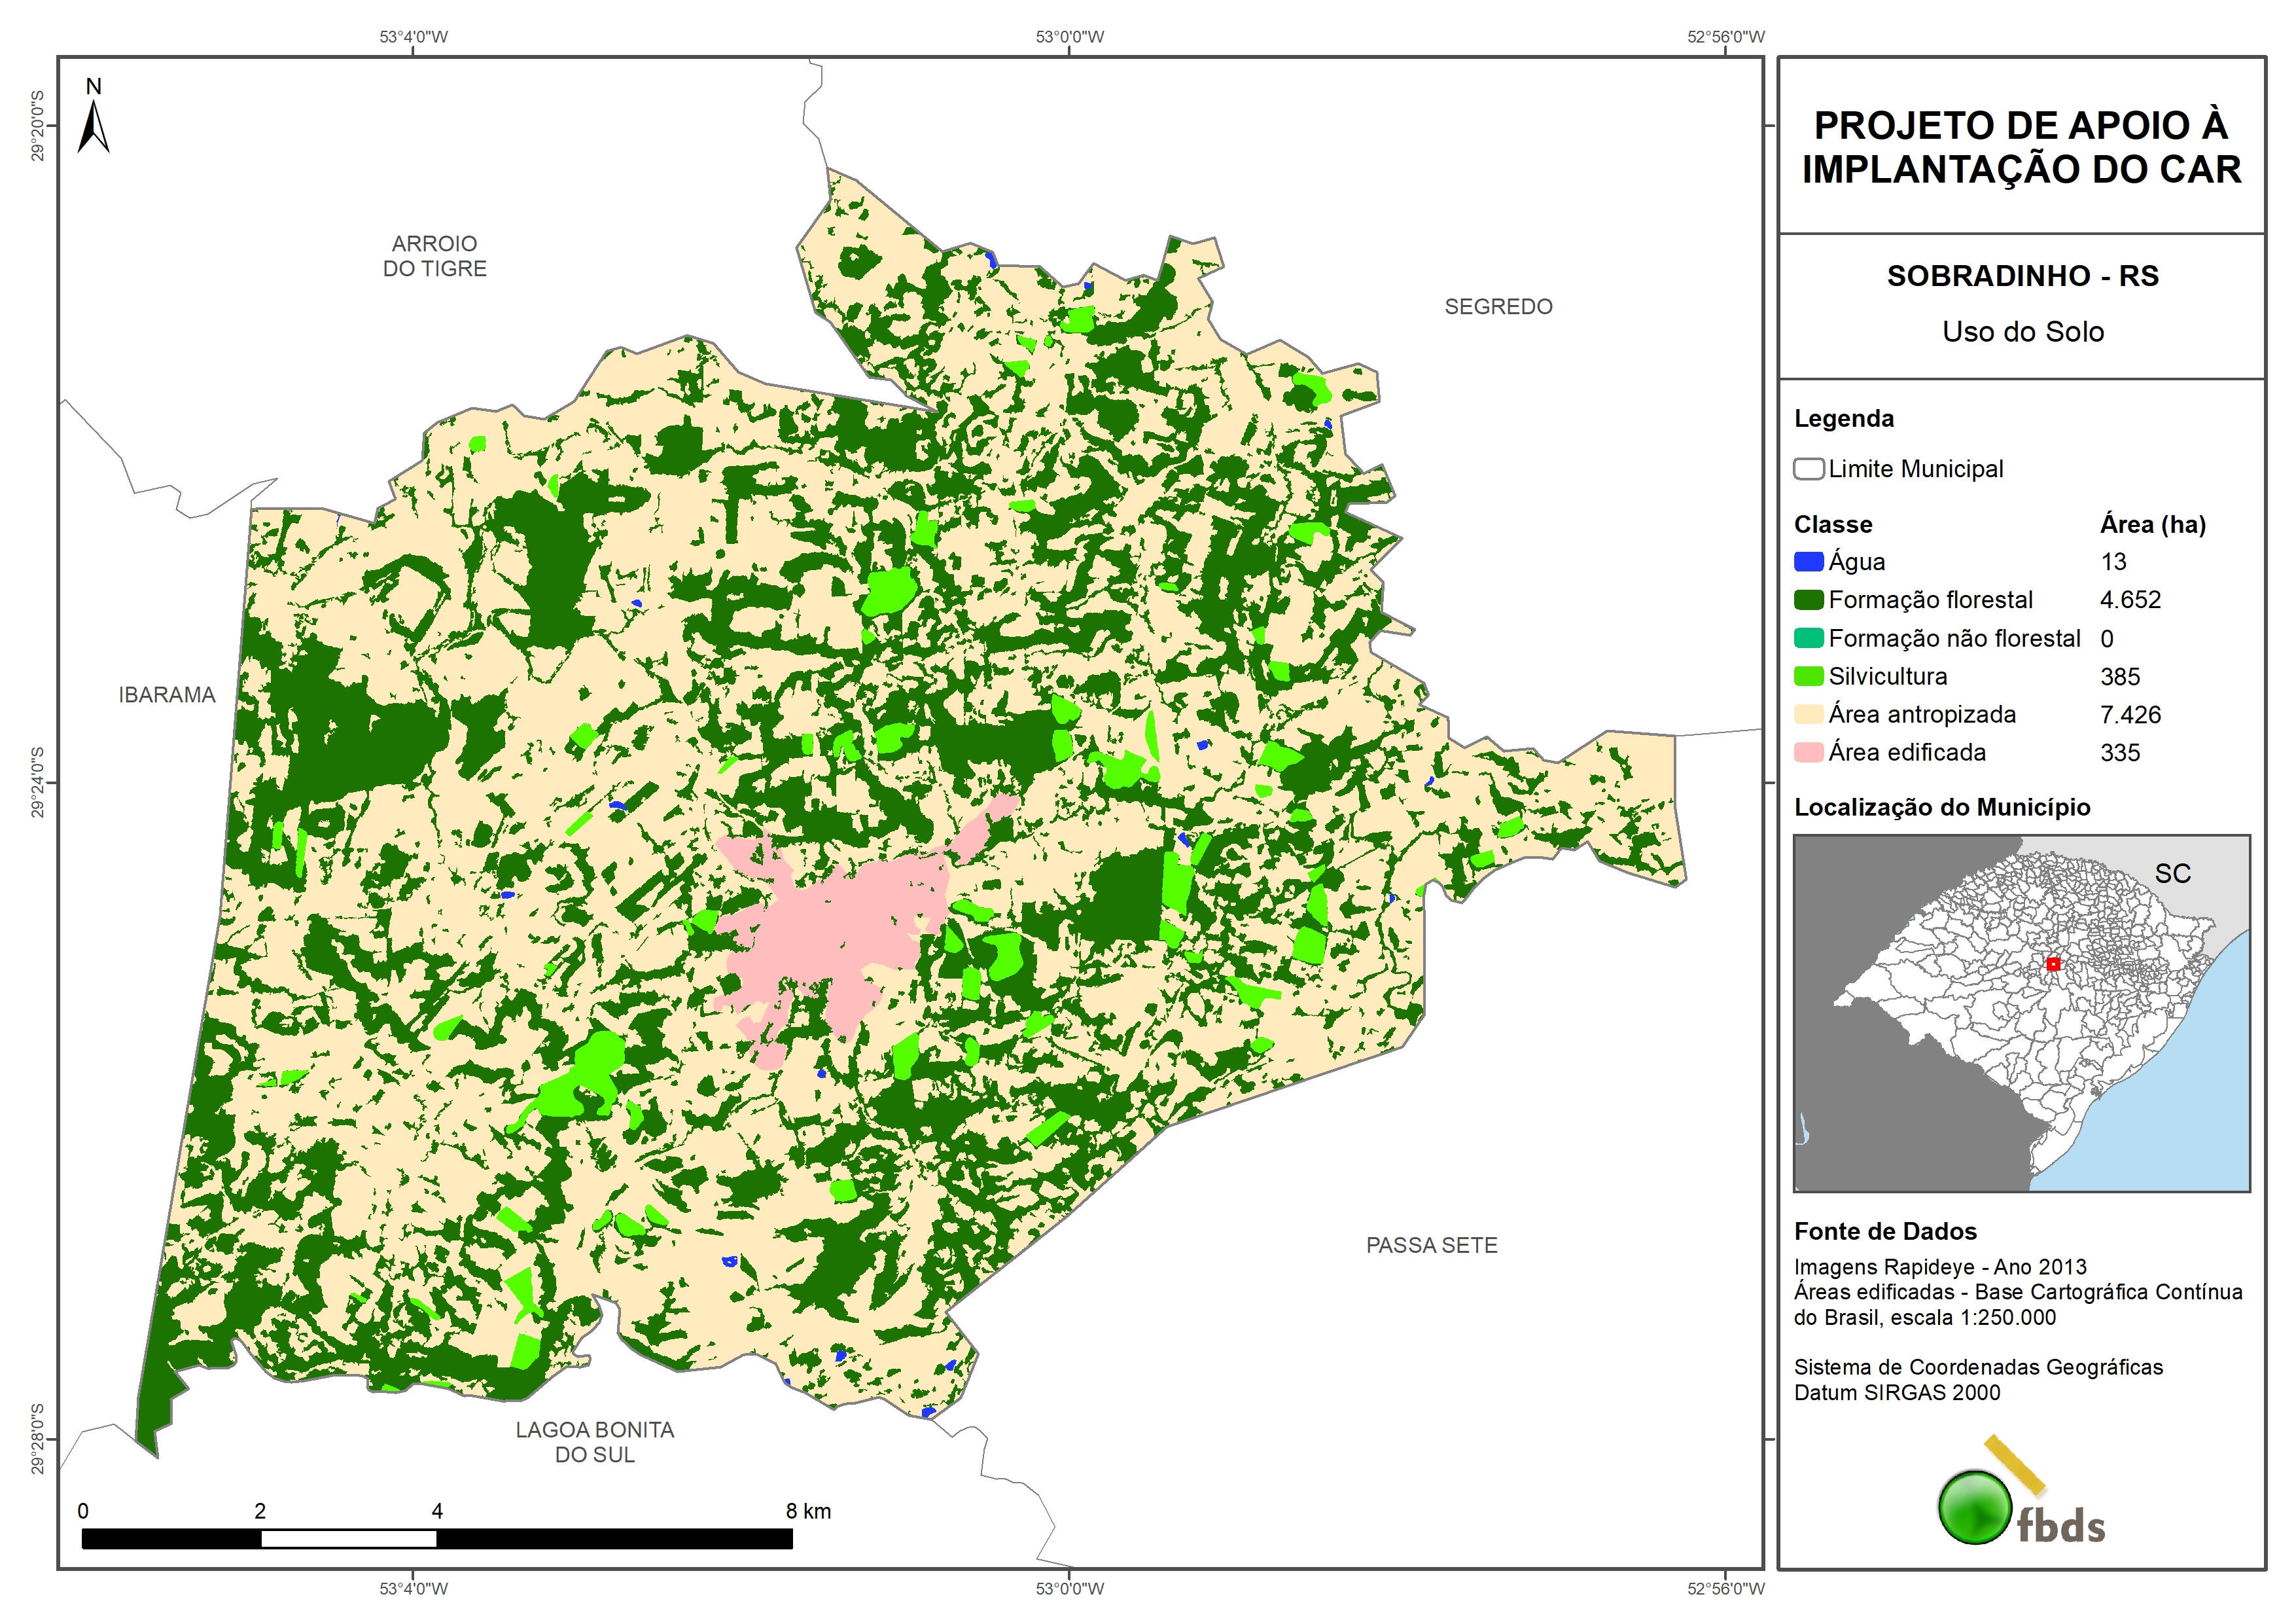This screenshot has height=1624, width=2296.
Task: Click the SEGREDO neighbor label
Action: click(1497, 307)
